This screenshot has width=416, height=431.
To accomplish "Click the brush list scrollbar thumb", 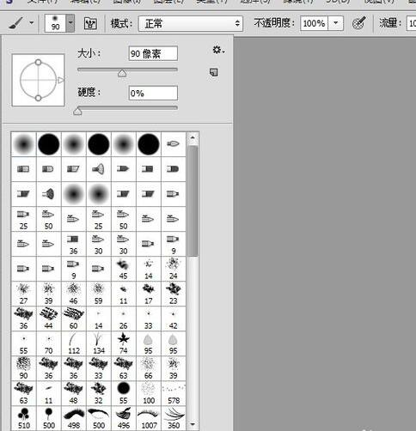I will [193, 201].
